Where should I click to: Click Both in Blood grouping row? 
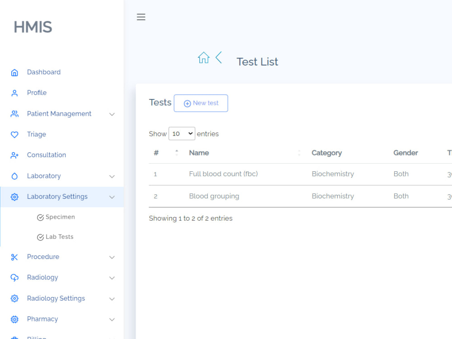[x=401, y=196]
